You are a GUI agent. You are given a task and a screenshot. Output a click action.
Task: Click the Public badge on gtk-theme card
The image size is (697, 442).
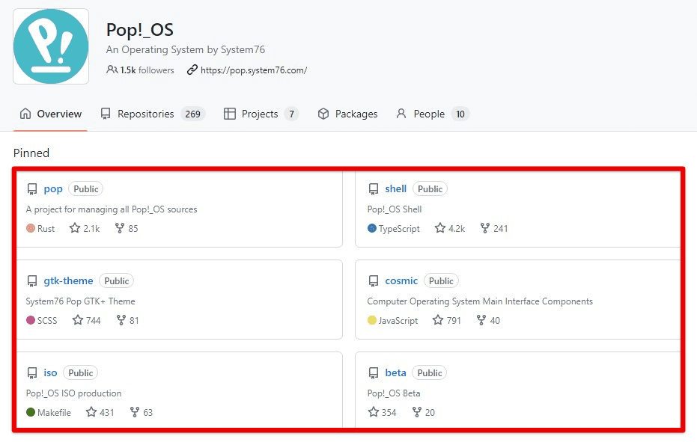117,280
